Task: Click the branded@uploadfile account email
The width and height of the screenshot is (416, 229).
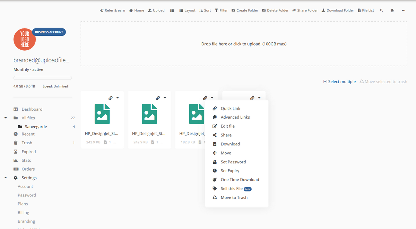Action: coord(41,60)
